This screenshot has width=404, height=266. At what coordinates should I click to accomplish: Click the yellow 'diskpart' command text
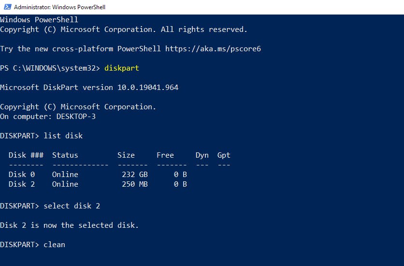click(122, 68)
